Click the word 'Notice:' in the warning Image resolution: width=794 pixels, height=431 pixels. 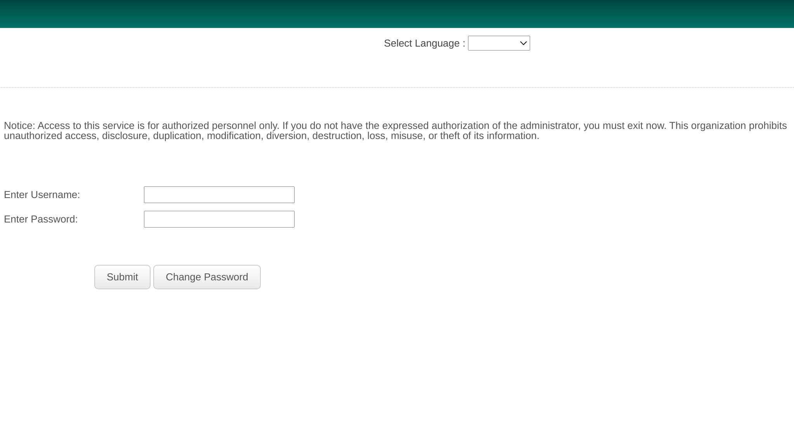tap(19, 126)
